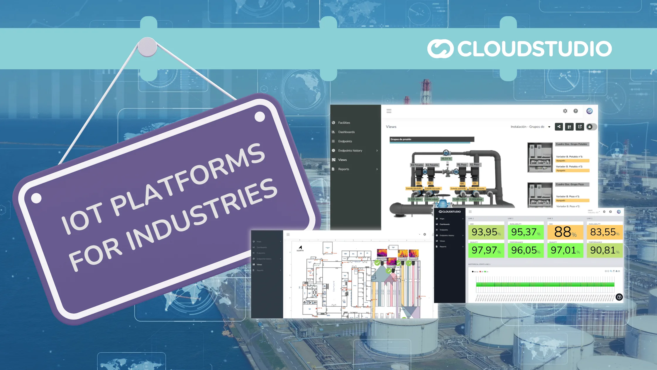This screenshot has height=370, width=657.
Task: Open the Cuadro Elec. Grupo Potable cabinet image
Action: (x=540, y=157)
